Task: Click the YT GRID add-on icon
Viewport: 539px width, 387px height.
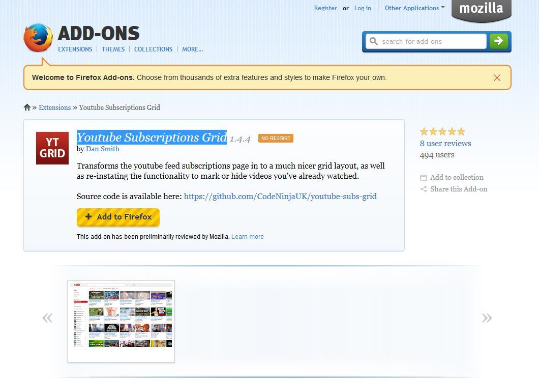Action: (x=52, y=148)
